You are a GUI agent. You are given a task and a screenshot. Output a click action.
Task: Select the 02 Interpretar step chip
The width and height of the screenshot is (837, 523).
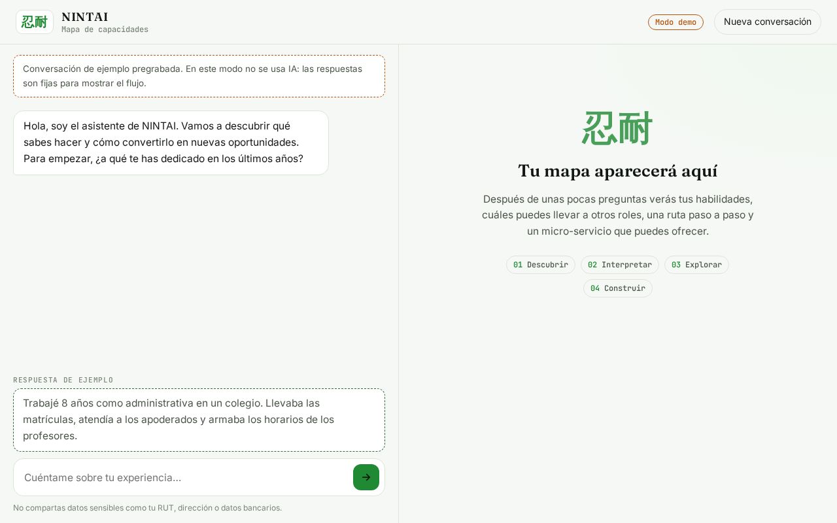coord(620,265)
